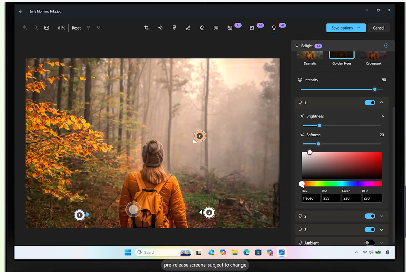Open the volume control in system tray
The height and width of the screenshot is (272, 406).
pos(371,252)
